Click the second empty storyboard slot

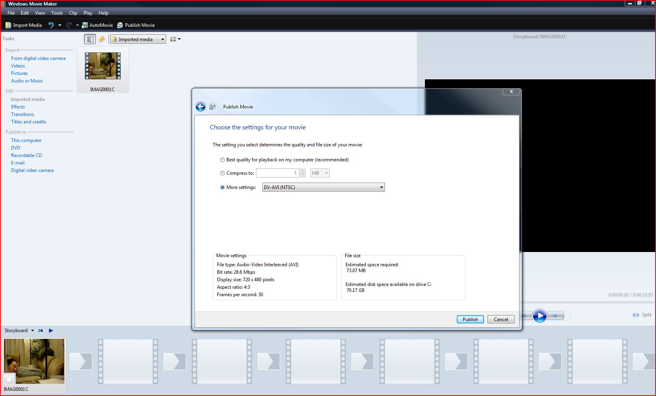[222, 361]
